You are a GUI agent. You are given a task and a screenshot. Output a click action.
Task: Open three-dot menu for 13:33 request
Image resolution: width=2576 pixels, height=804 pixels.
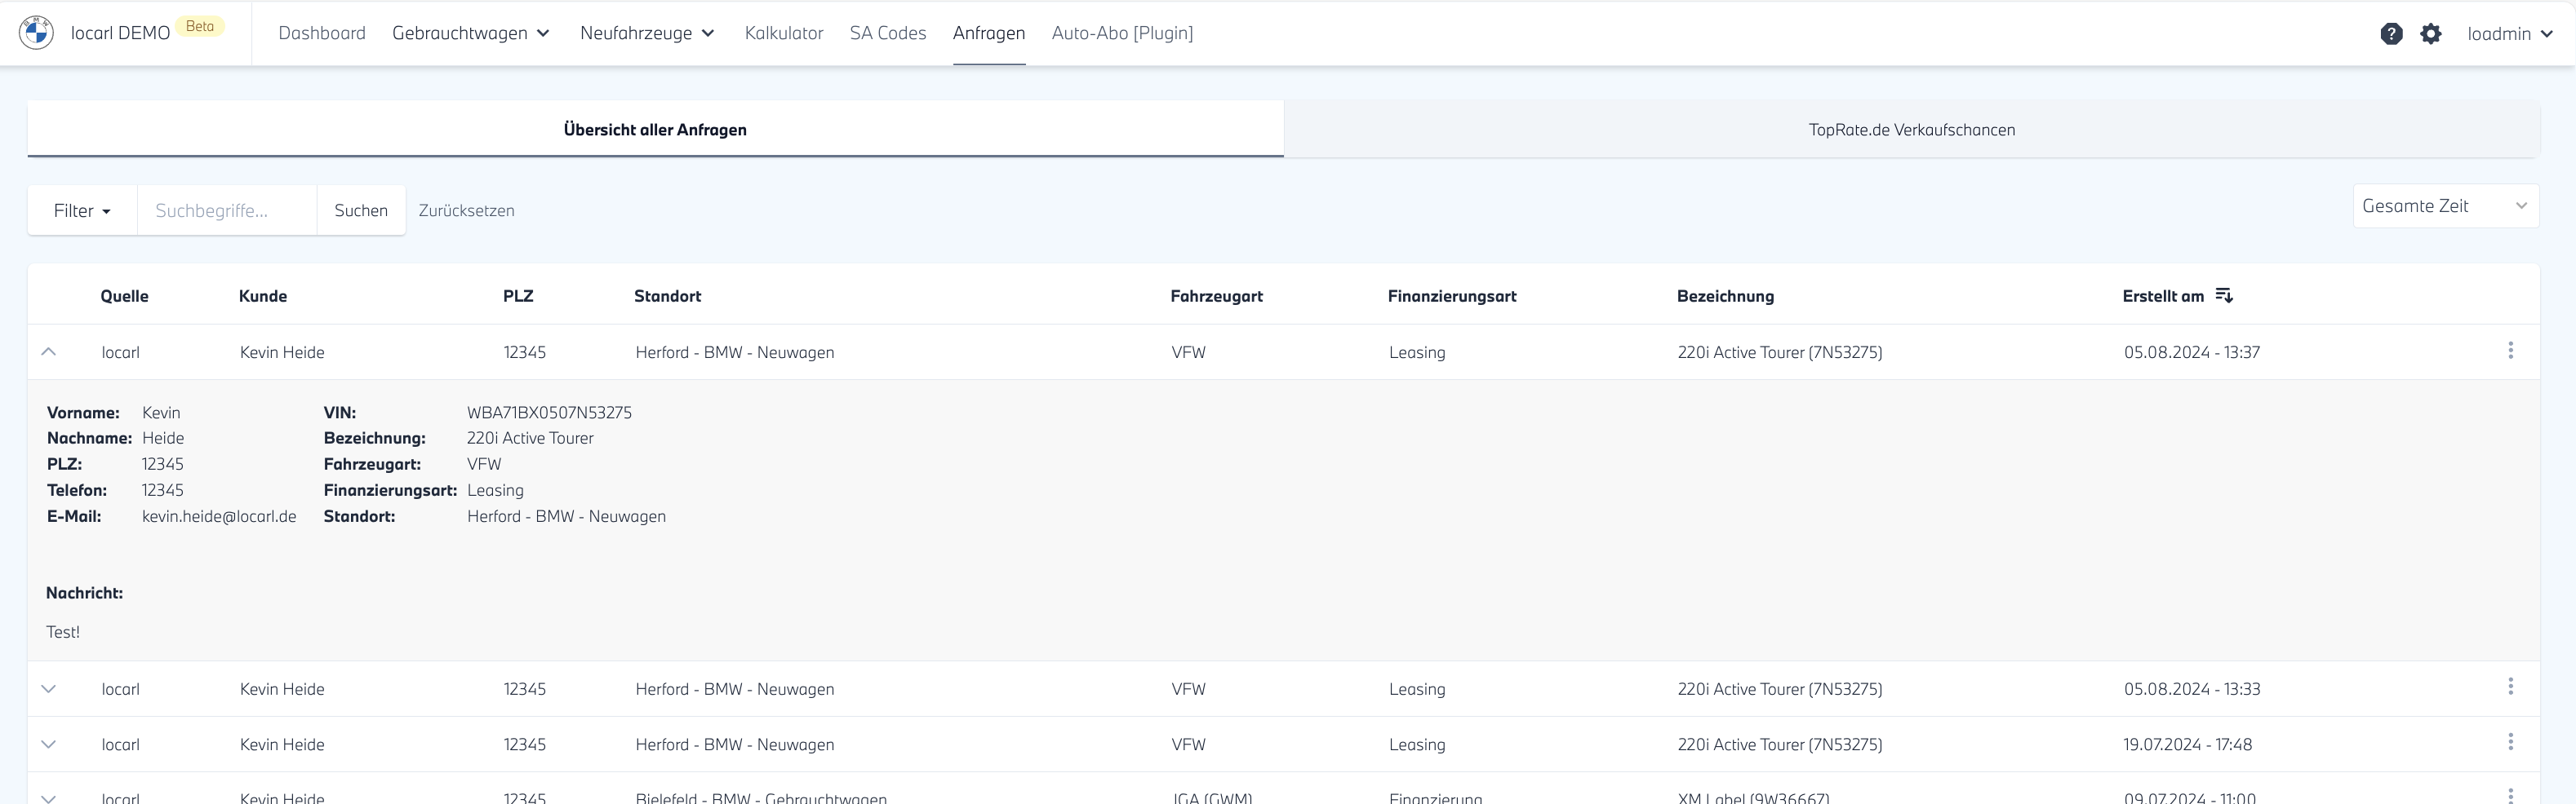click(x=2510, y=687)
